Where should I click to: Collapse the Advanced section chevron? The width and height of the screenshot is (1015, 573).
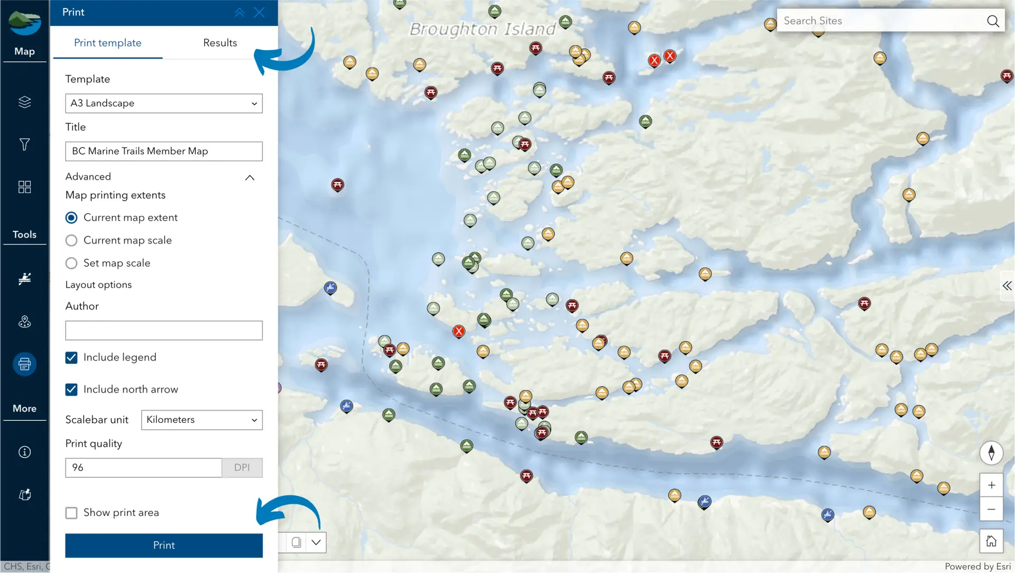(x=250, y=178)
